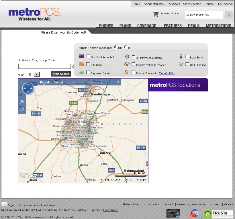The height and width of the screenshot is (219, 235).
Task: Click the MetroPCS card image in footer
Action: [173, 214]
